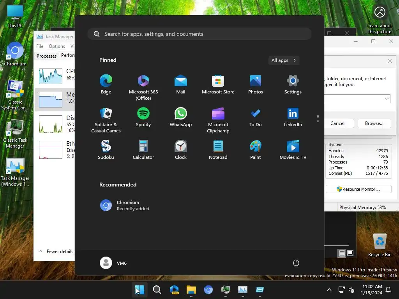Open Solitaire & Casual Games
This screenshot has width=399, height=299.
tap(106, 120)
